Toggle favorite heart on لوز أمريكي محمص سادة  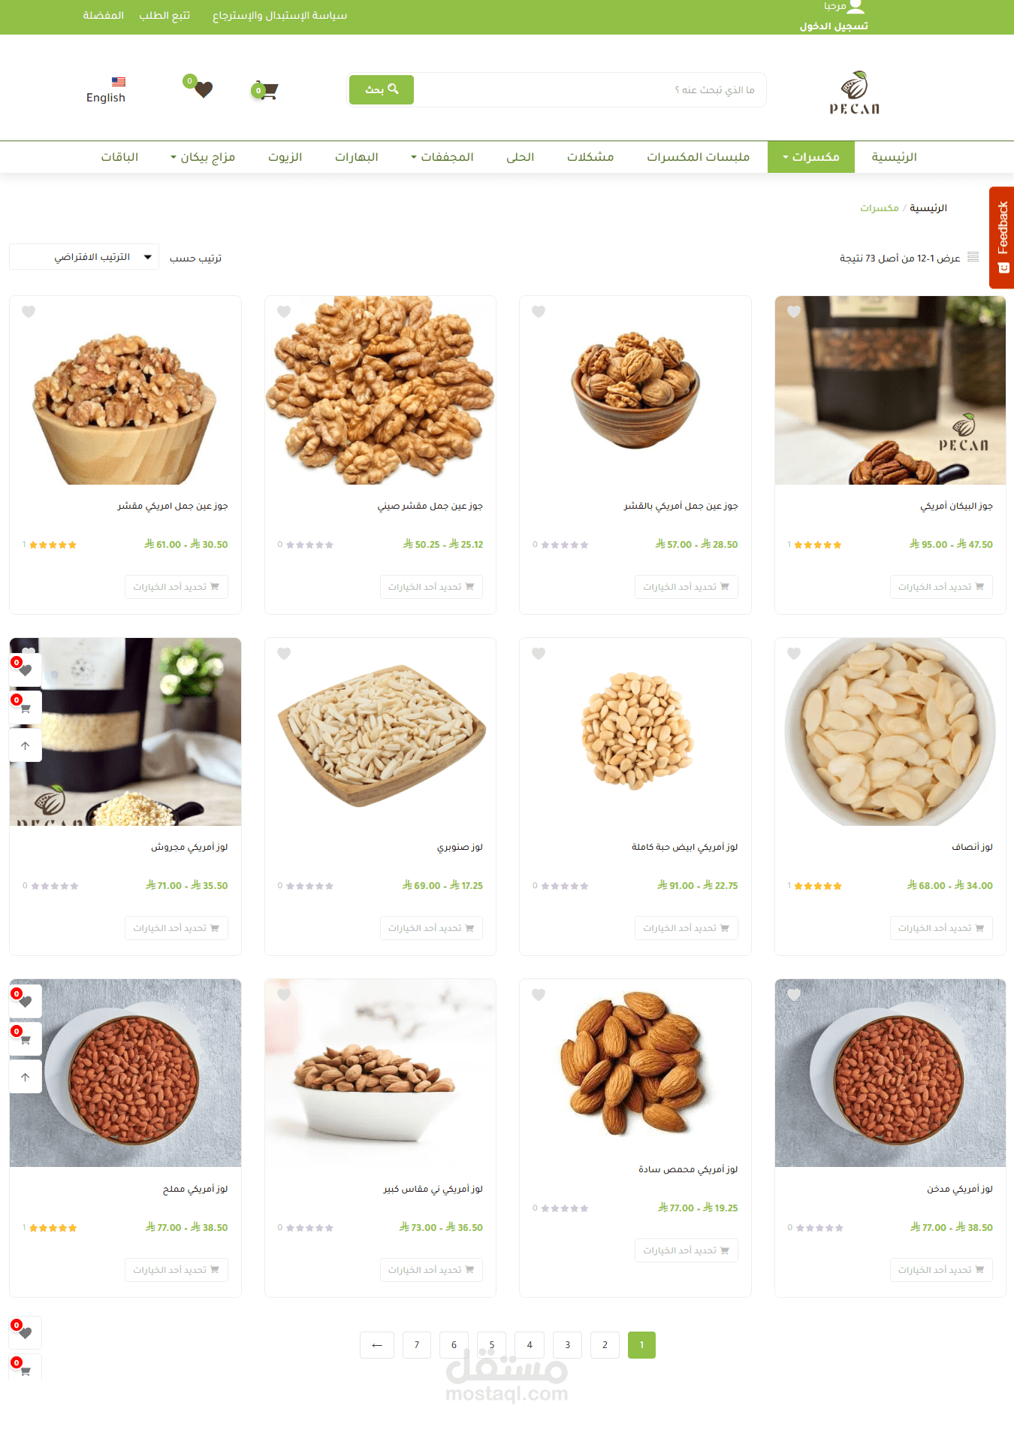[539, 995]
